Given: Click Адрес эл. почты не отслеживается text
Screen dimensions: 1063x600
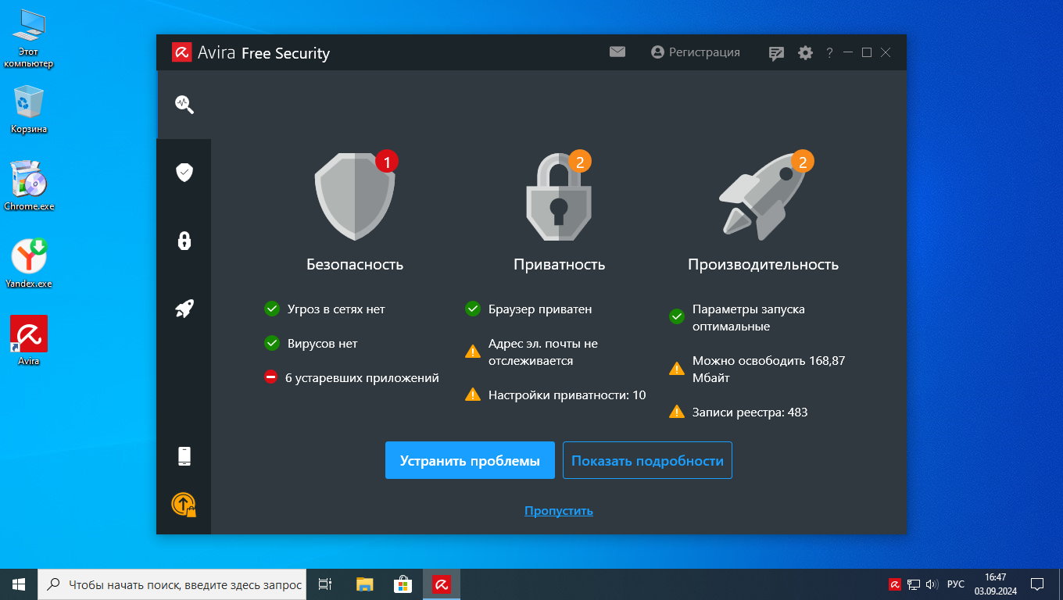Looking at the screenshot, I should 543,352.
